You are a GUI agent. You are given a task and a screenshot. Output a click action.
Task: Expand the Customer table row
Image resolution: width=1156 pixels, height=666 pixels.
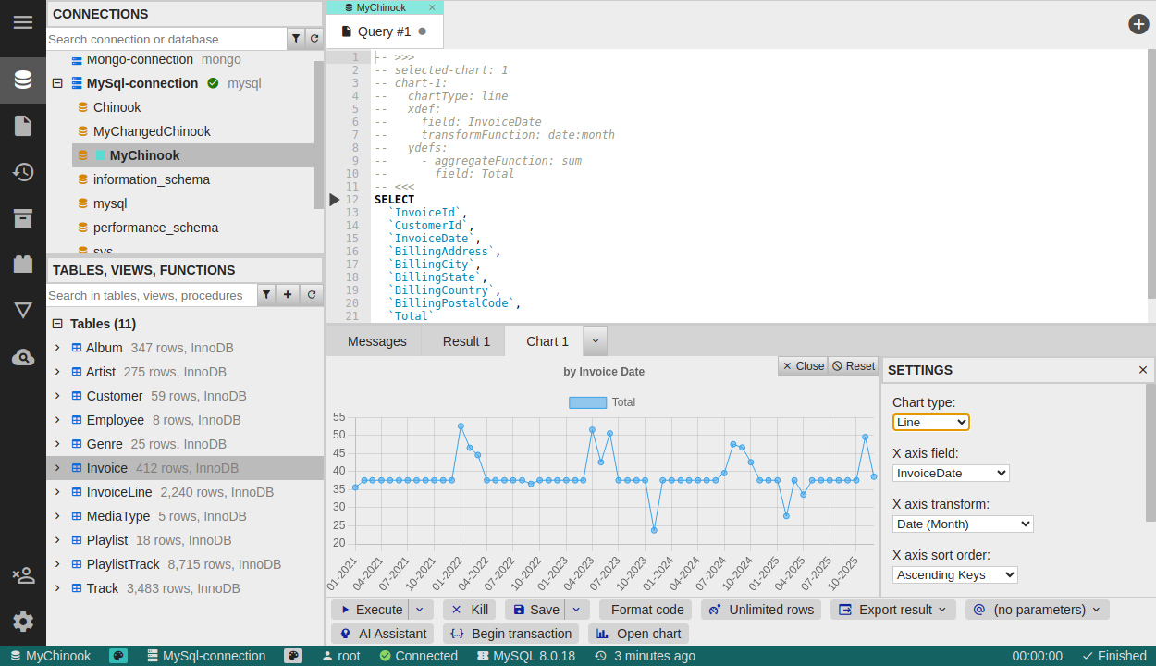coord(57,396)
